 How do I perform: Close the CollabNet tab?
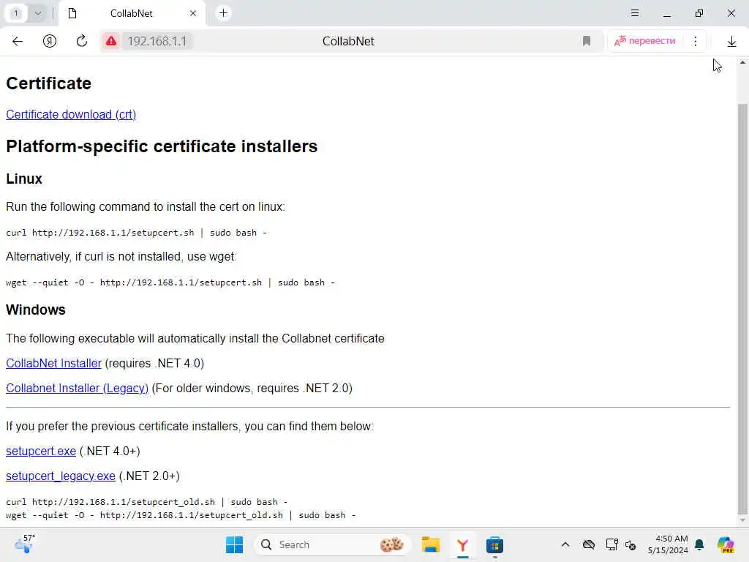[x=193, y=13]
